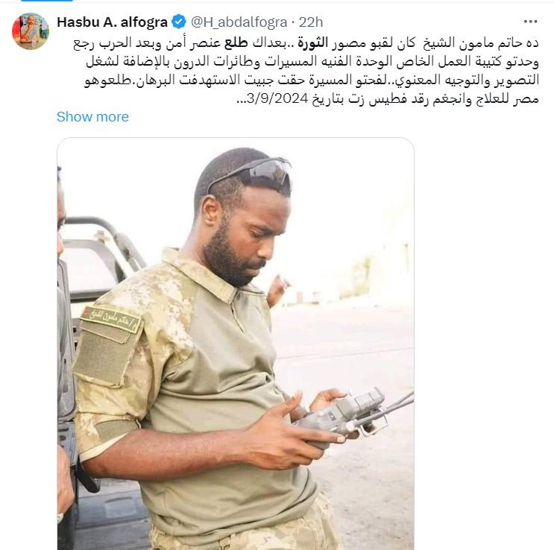The height and width of the screenshot is (550, 554).
Task: Open Hasbu A. alfogra's profile avatar
Action: [x=31, y=31]
